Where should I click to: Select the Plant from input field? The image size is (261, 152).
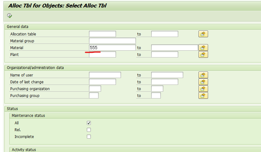102,54
